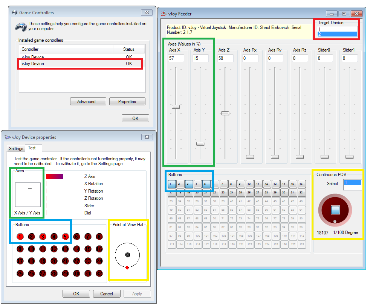Select Target Device 2 in list
The image size is (373, 304).
[337, 34]
